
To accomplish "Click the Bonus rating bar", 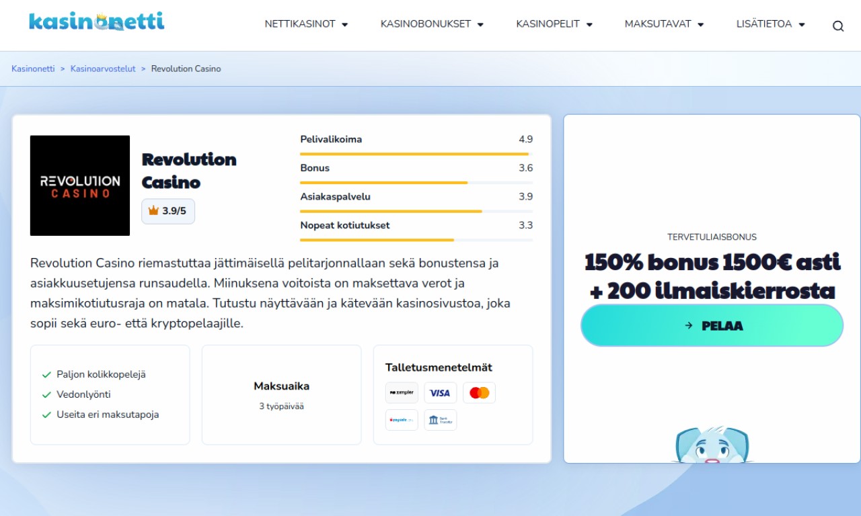I will pyautogui.click(x=416, y=183).
